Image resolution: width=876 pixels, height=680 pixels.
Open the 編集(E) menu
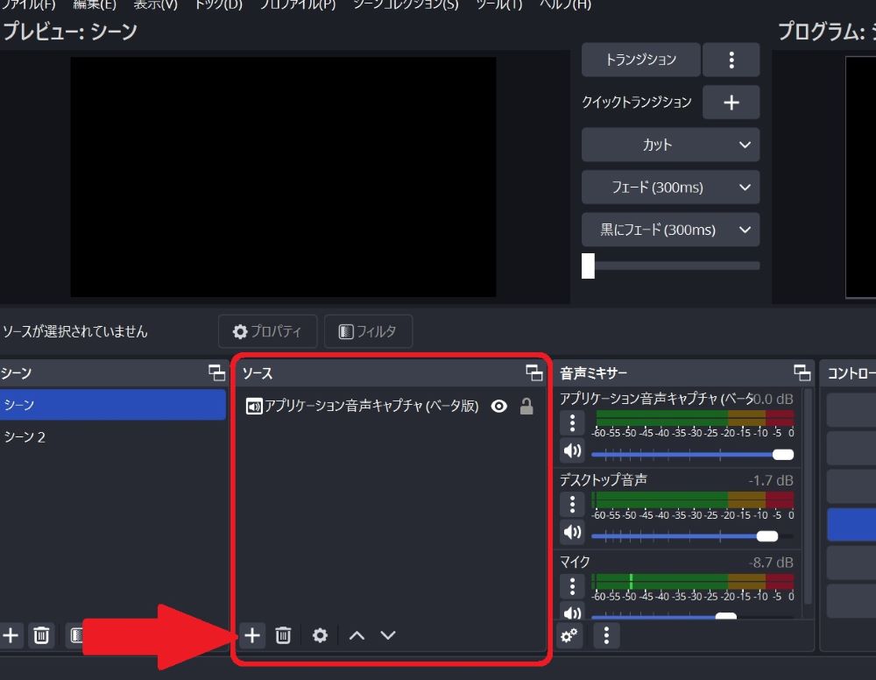[95, 4]
